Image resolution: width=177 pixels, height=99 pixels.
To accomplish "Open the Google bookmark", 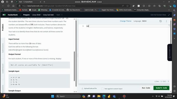I will pyautogui.click(x=33, y=10).
